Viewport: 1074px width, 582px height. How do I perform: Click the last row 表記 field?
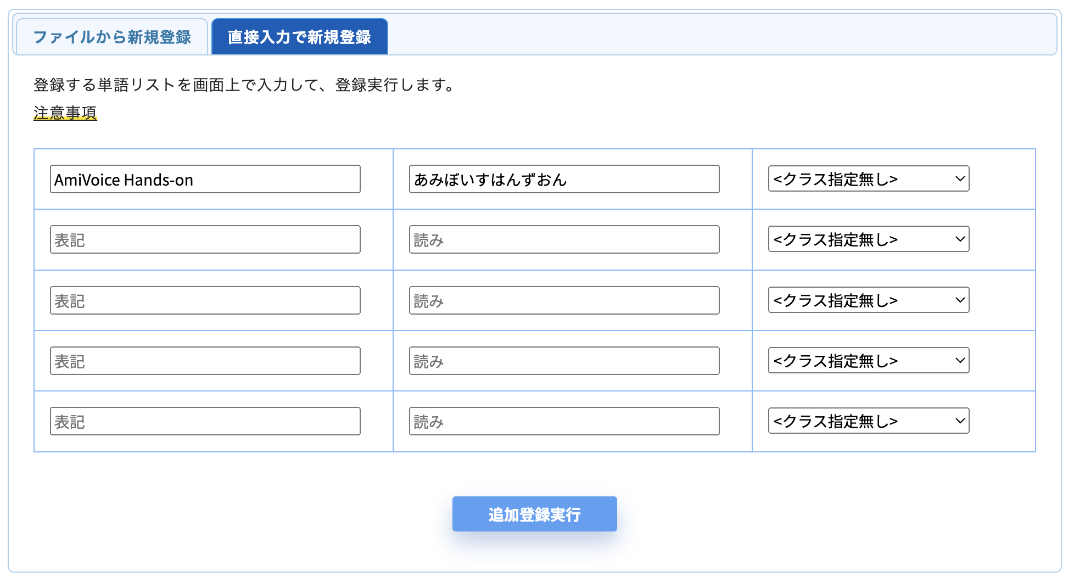pyautogui.click(x=205, y=421)
